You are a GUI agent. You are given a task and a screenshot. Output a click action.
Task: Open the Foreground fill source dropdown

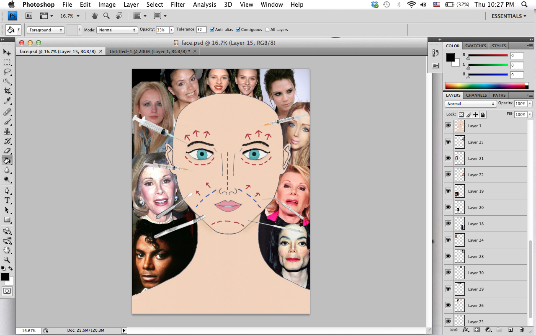(46, 30)
